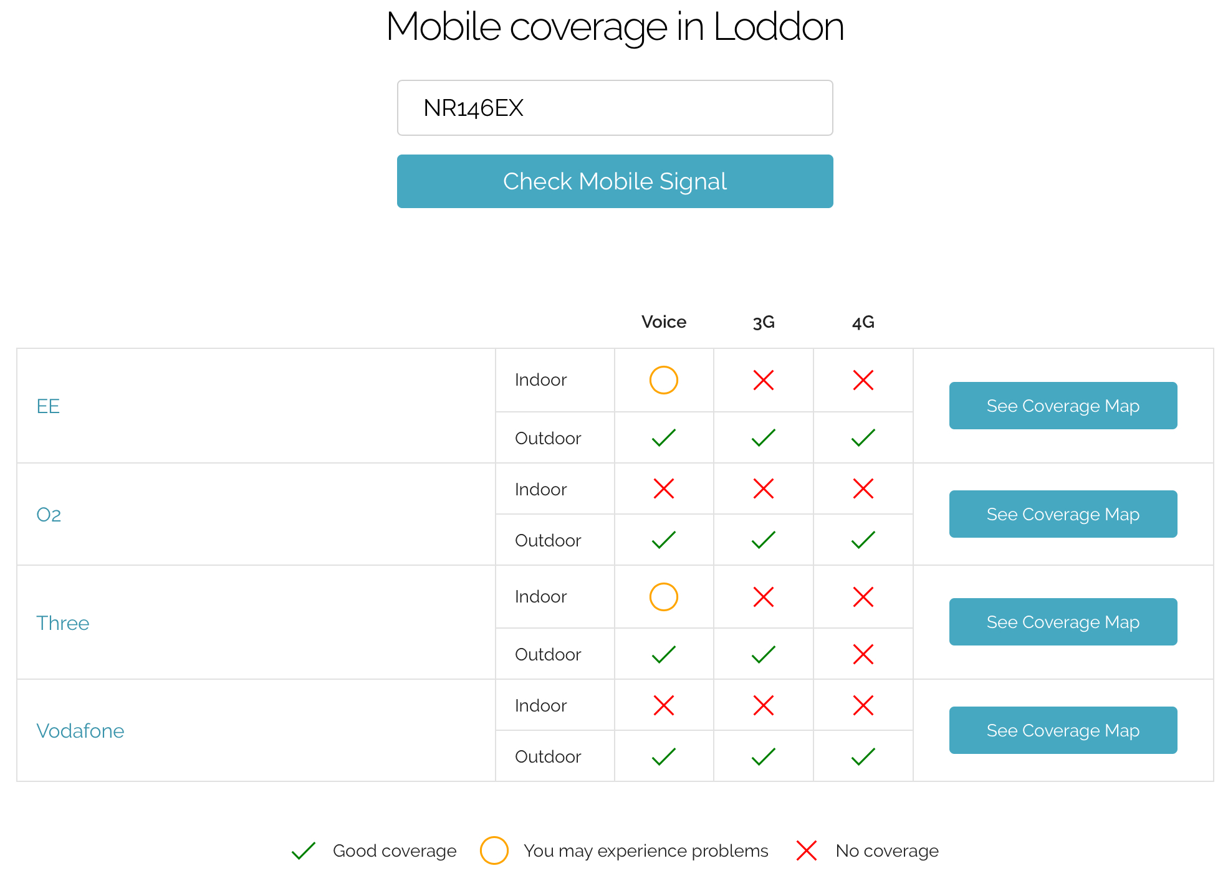Open the EE provider link
The width and height of the screenshot is (1228, 886).
pyautogui.click(x=48, y=406)
